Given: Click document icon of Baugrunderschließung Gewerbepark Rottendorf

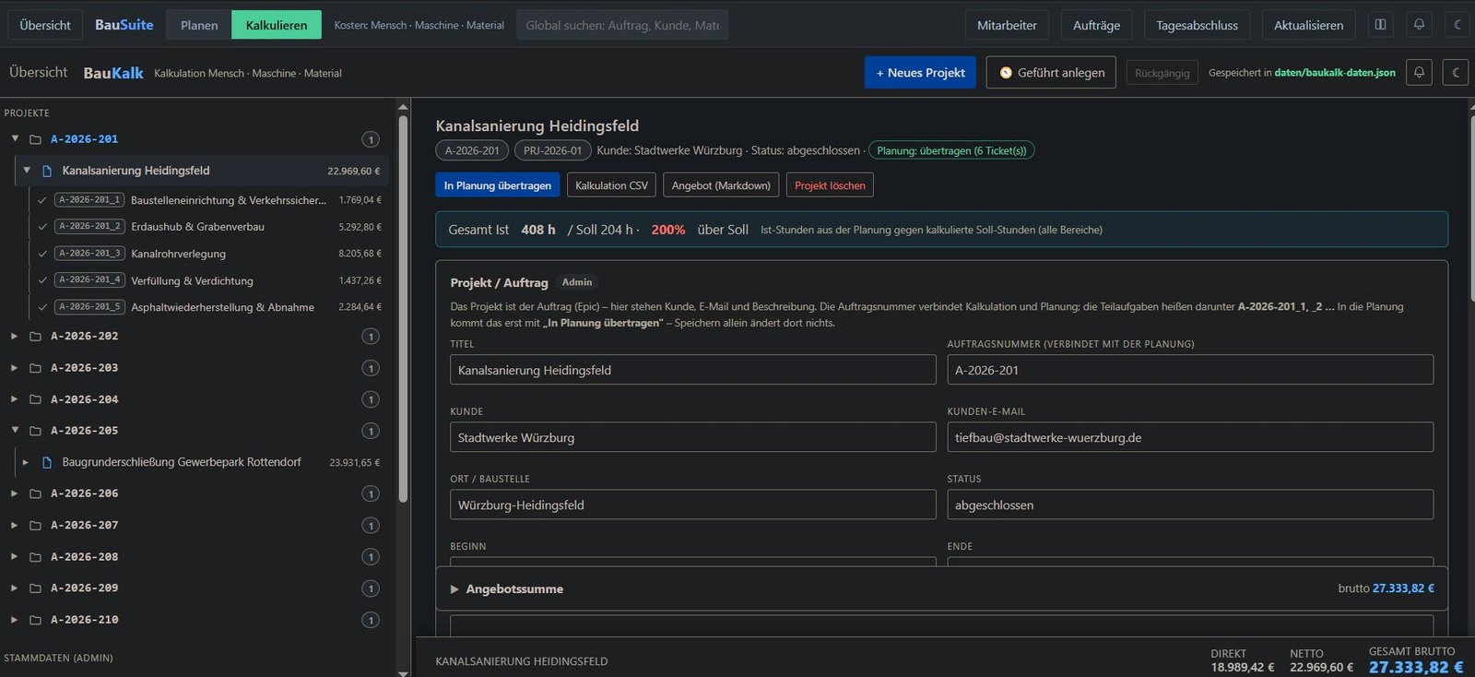Looking at the screenshot, I should pyautogui.click(x=47, y=462).
